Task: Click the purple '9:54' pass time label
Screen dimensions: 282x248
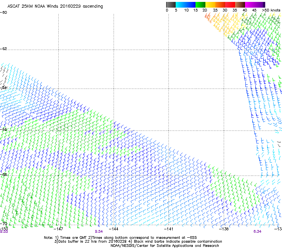Action: click(99, 232)
